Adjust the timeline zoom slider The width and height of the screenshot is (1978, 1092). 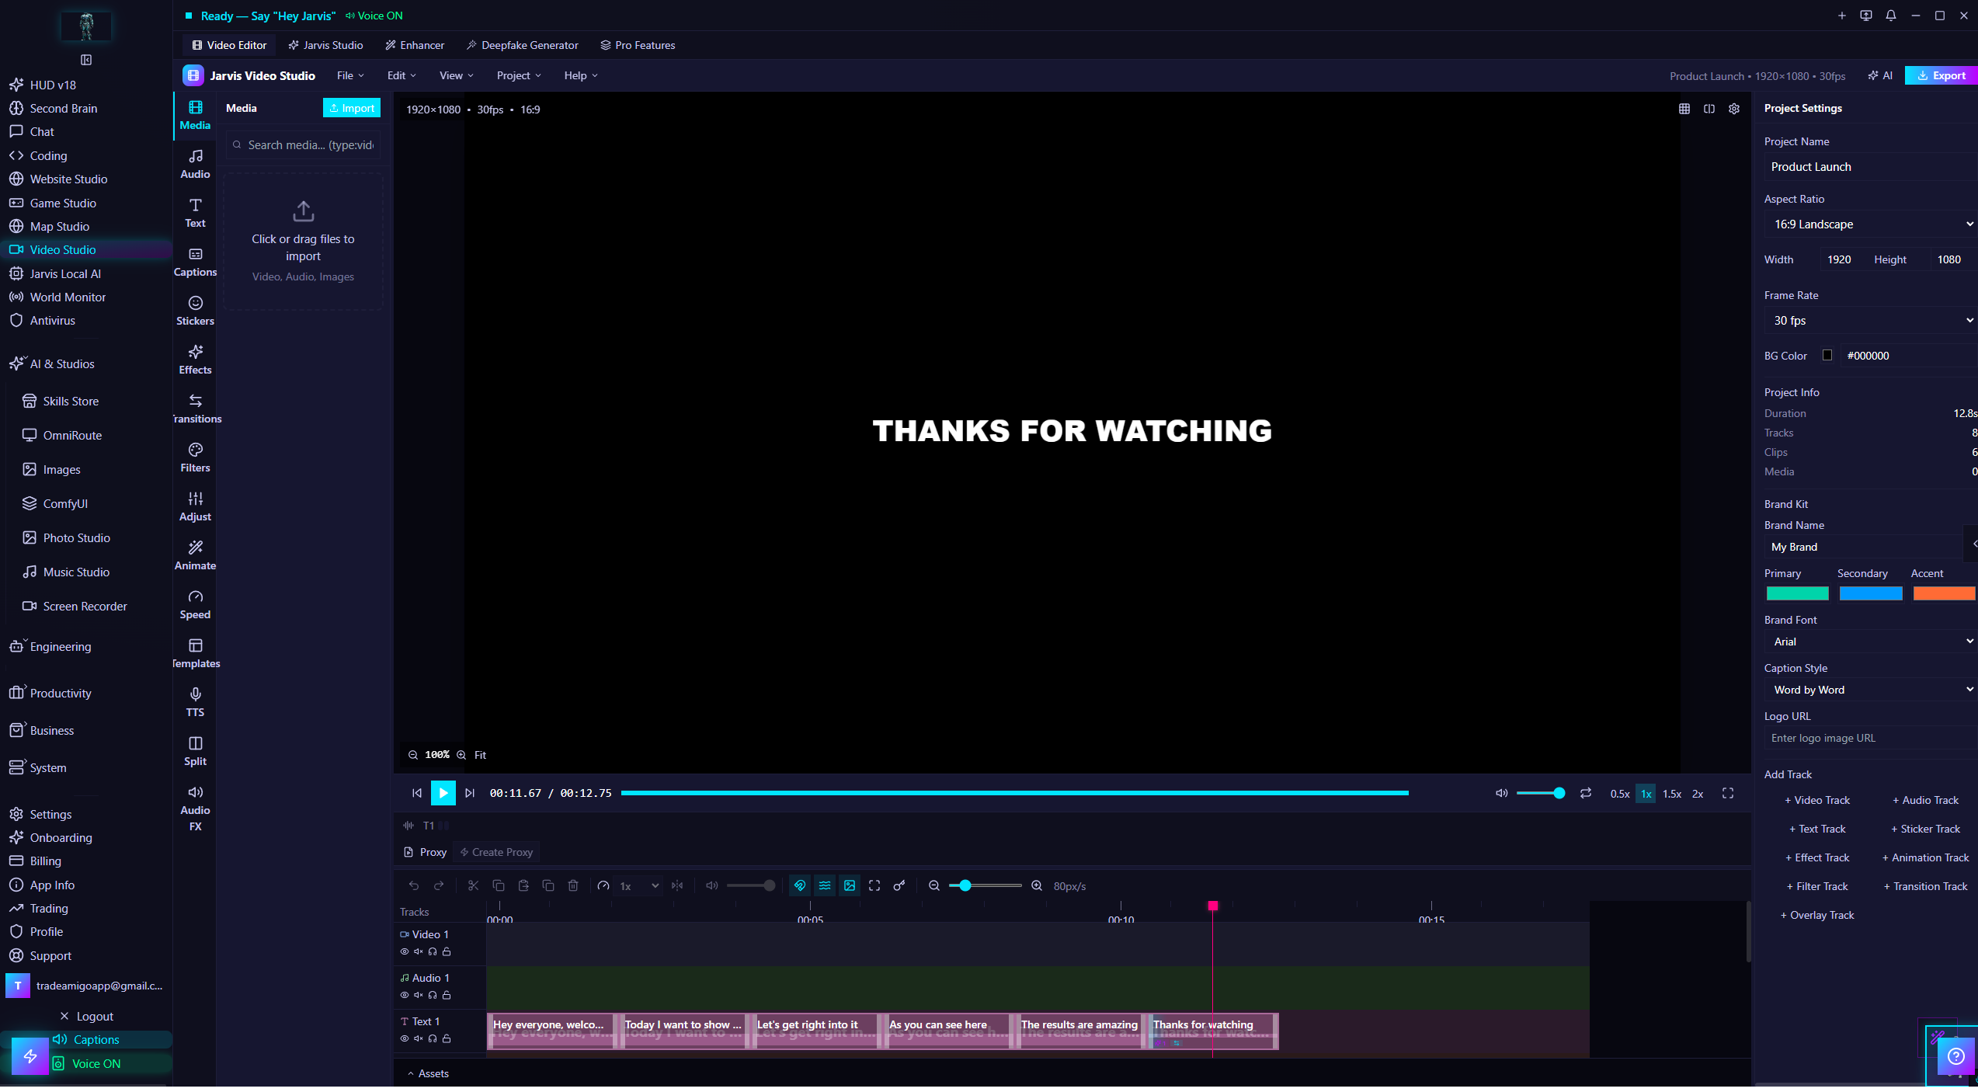985,886
